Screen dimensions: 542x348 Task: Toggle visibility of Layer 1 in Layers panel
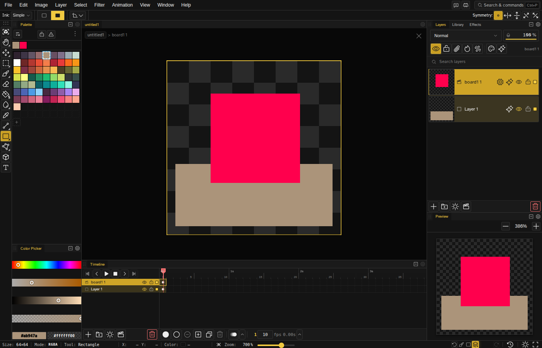[x=519, y=109]
